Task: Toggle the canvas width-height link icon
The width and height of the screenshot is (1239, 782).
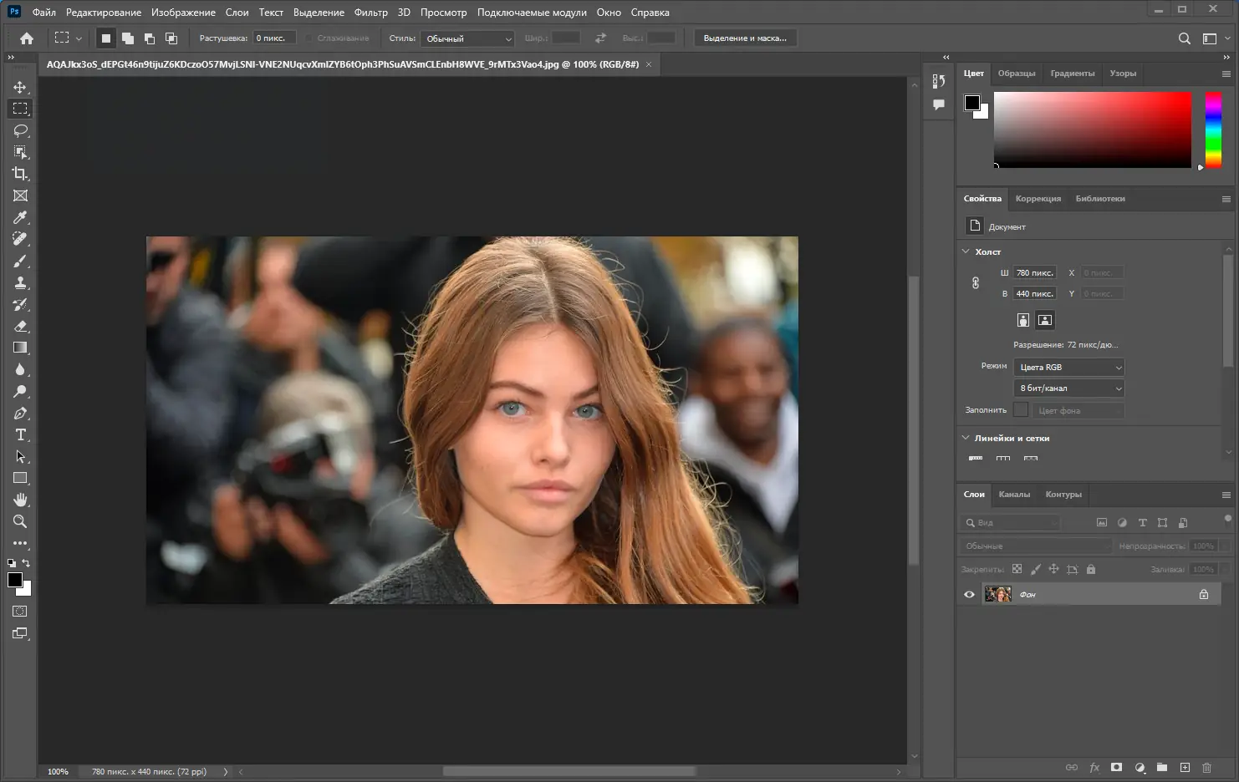Action: point(976,282)
